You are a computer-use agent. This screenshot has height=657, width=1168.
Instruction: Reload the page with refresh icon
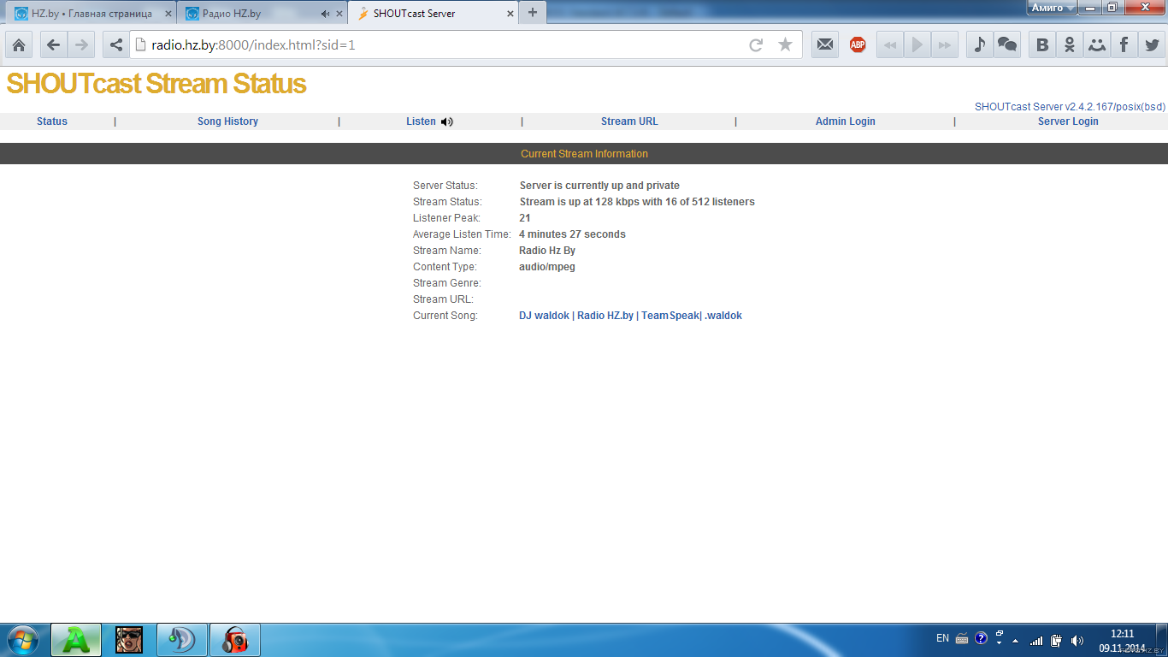point(756,45)
